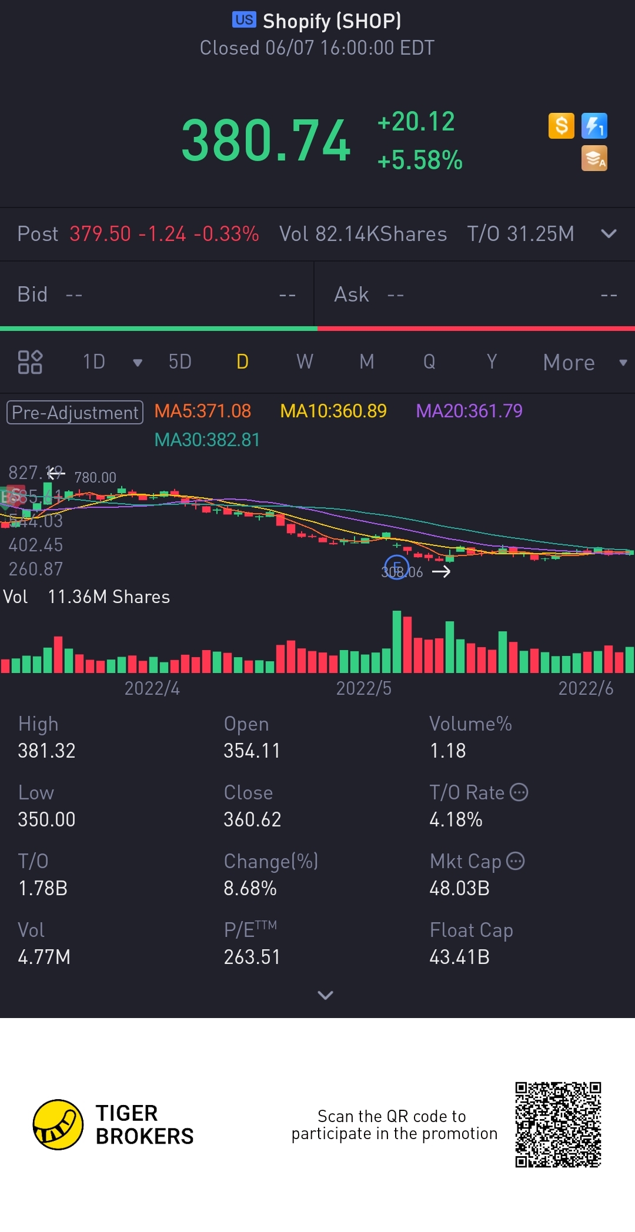Select the Q quarterly chart tab
This screenshot has width=635, height=1232.
[429, 362]
